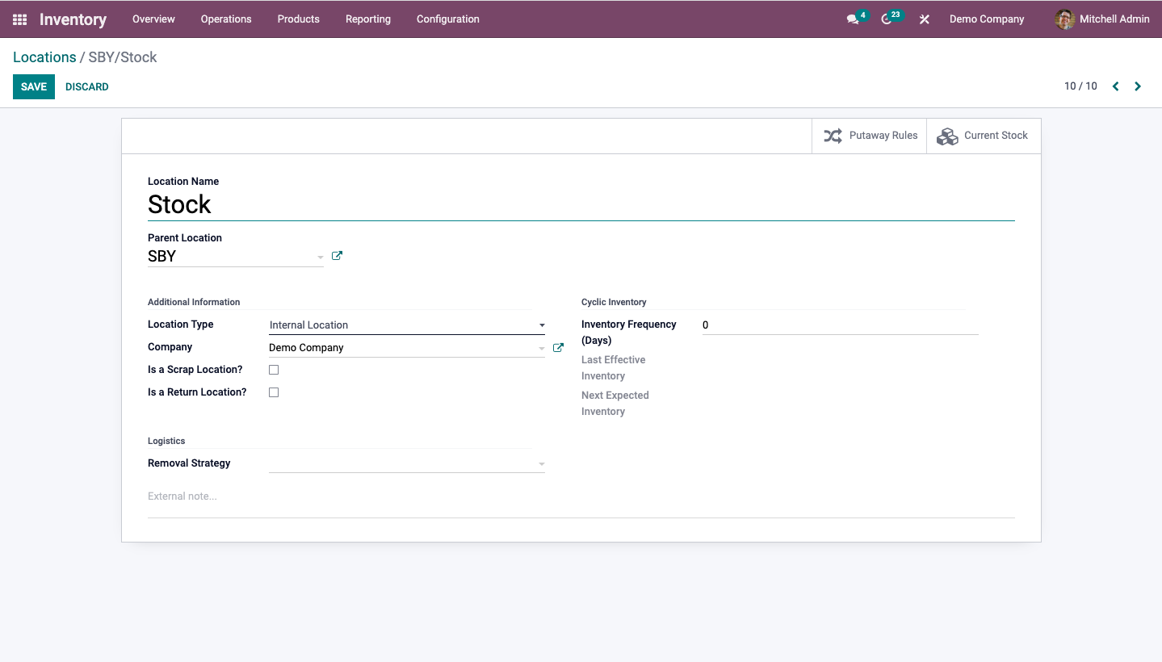The image size is (1162, 662).
Task: Expand the Location Type dropdown
Action: (407, 325)
